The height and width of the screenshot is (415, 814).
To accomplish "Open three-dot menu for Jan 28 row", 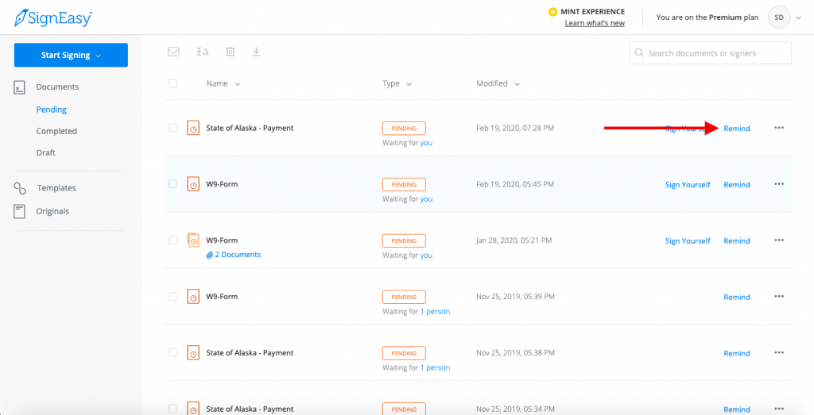I will pos(779,240).
